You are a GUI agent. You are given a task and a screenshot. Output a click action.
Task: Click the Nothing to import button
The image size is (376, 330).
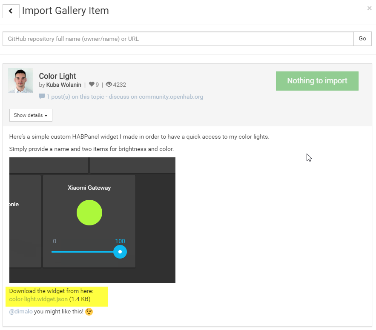(x=317, y=81)
